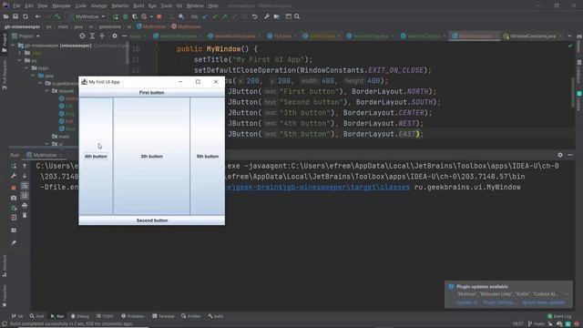The image size is (583, 328).
Task: Click the Rerun MyWindow green icon in toolbar
Action: 116,16
